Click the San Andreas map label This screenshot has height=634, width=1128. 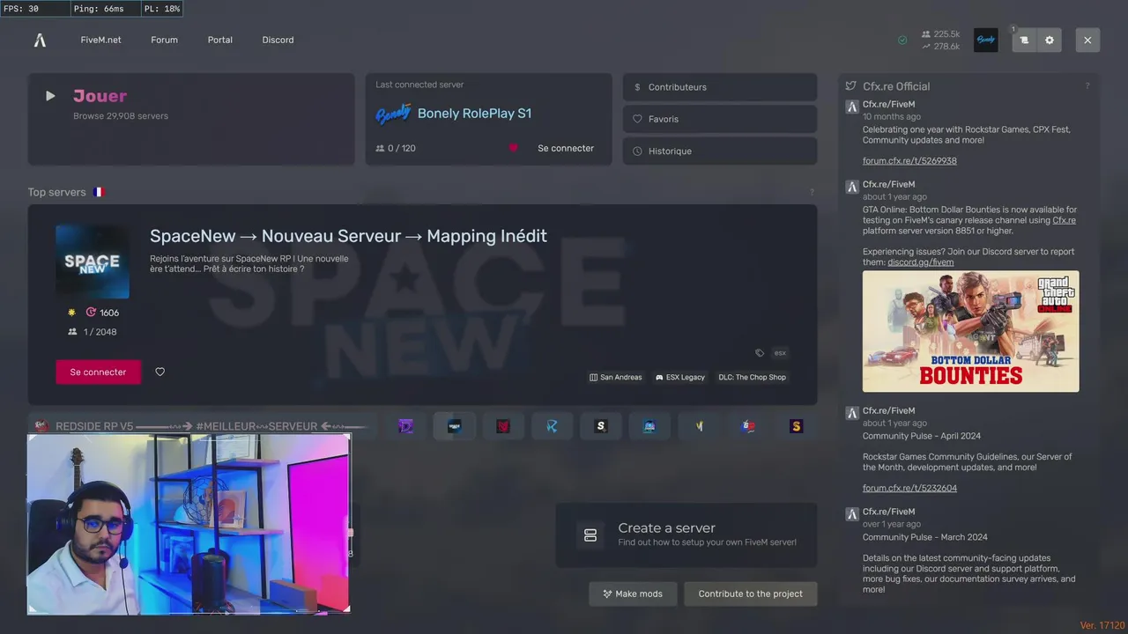616,377
